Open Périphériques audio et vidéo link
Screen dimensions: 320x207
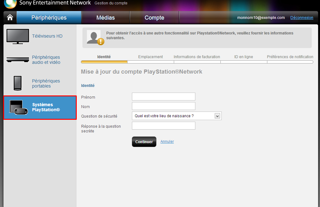(x=46, y=60)
